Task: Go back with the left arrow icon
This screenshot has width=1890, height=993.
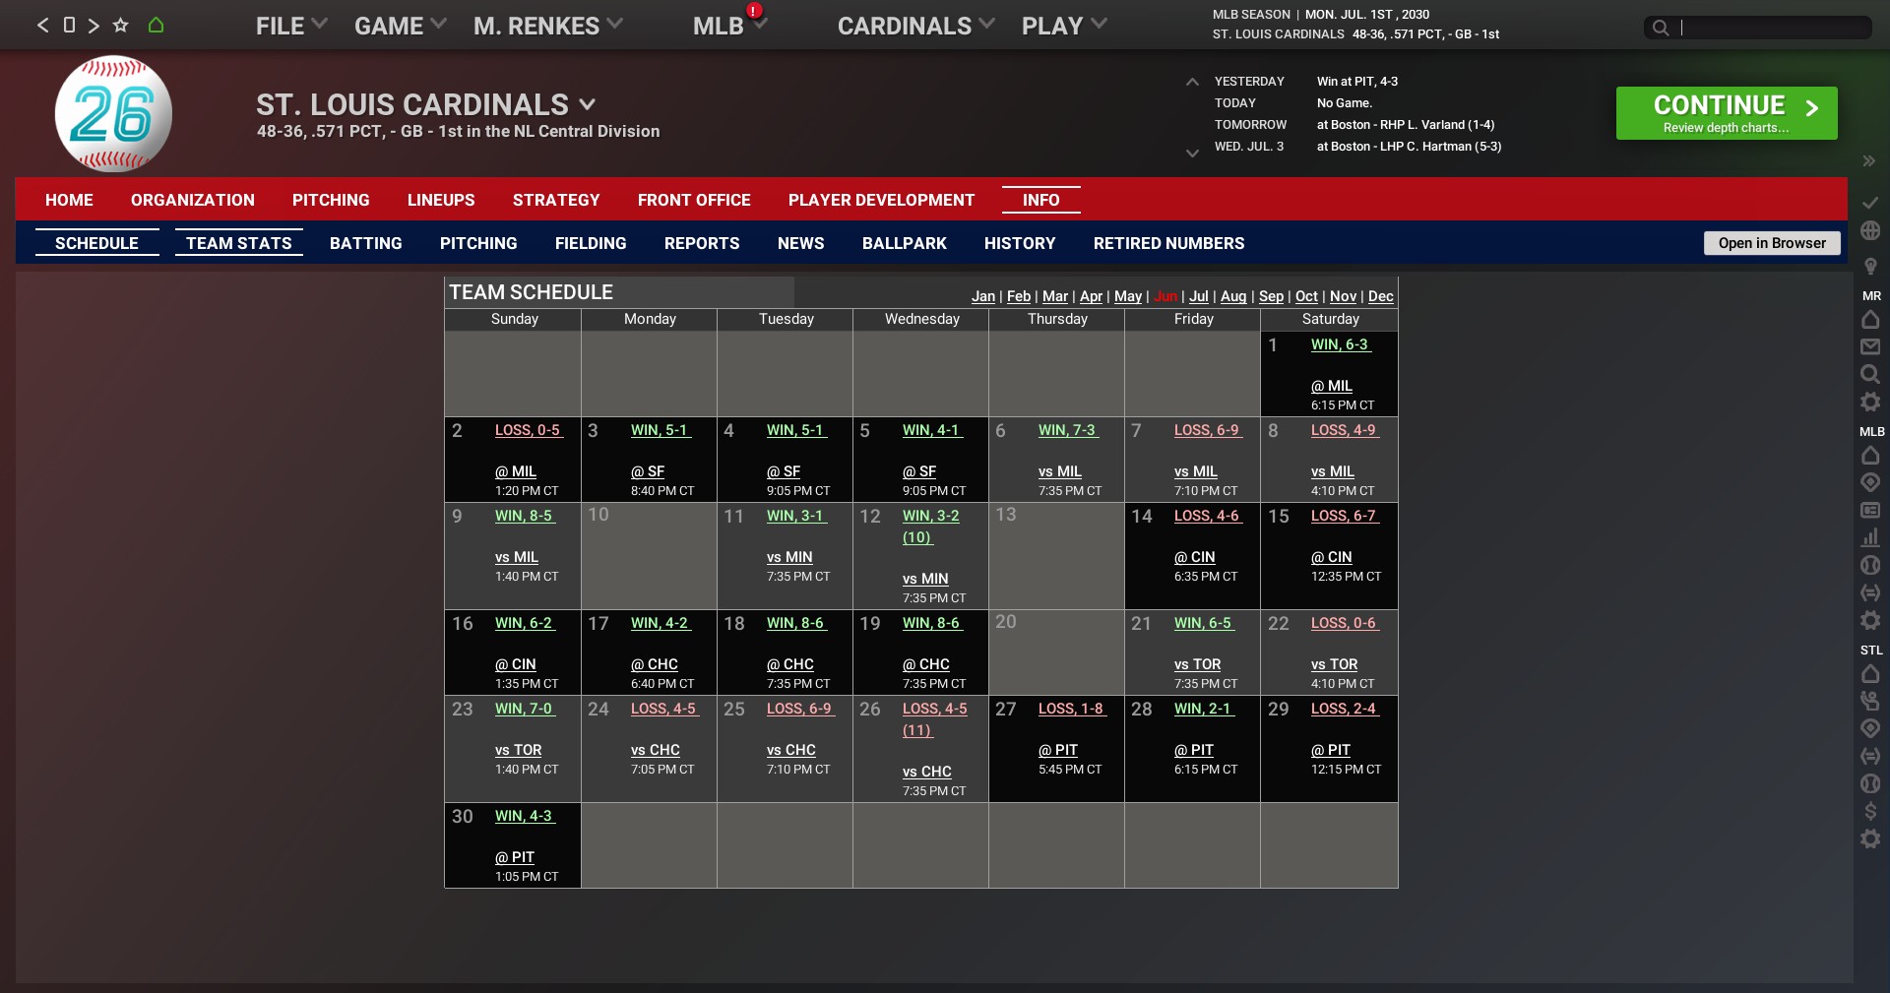Action: click(42, 26)
